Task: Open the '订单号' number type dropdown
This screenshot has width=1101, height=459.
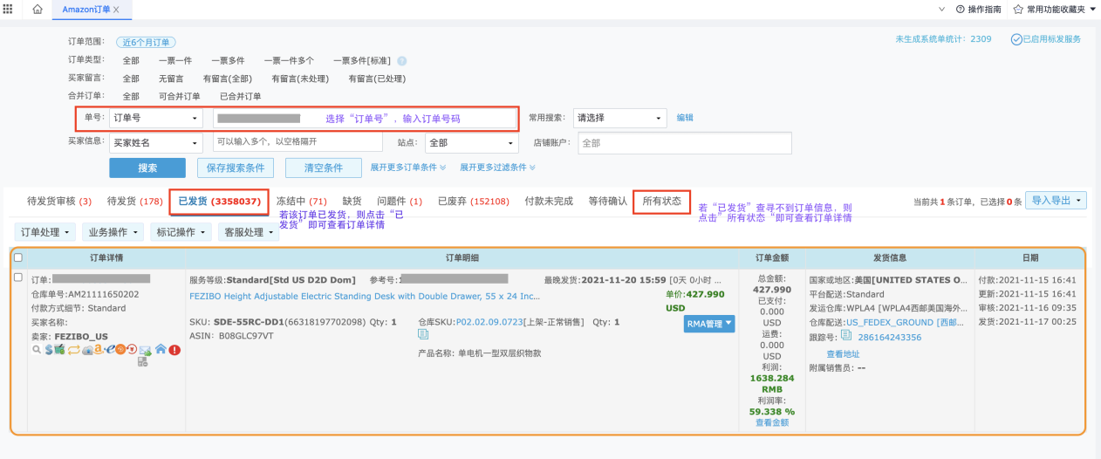Action: (155, 118)
